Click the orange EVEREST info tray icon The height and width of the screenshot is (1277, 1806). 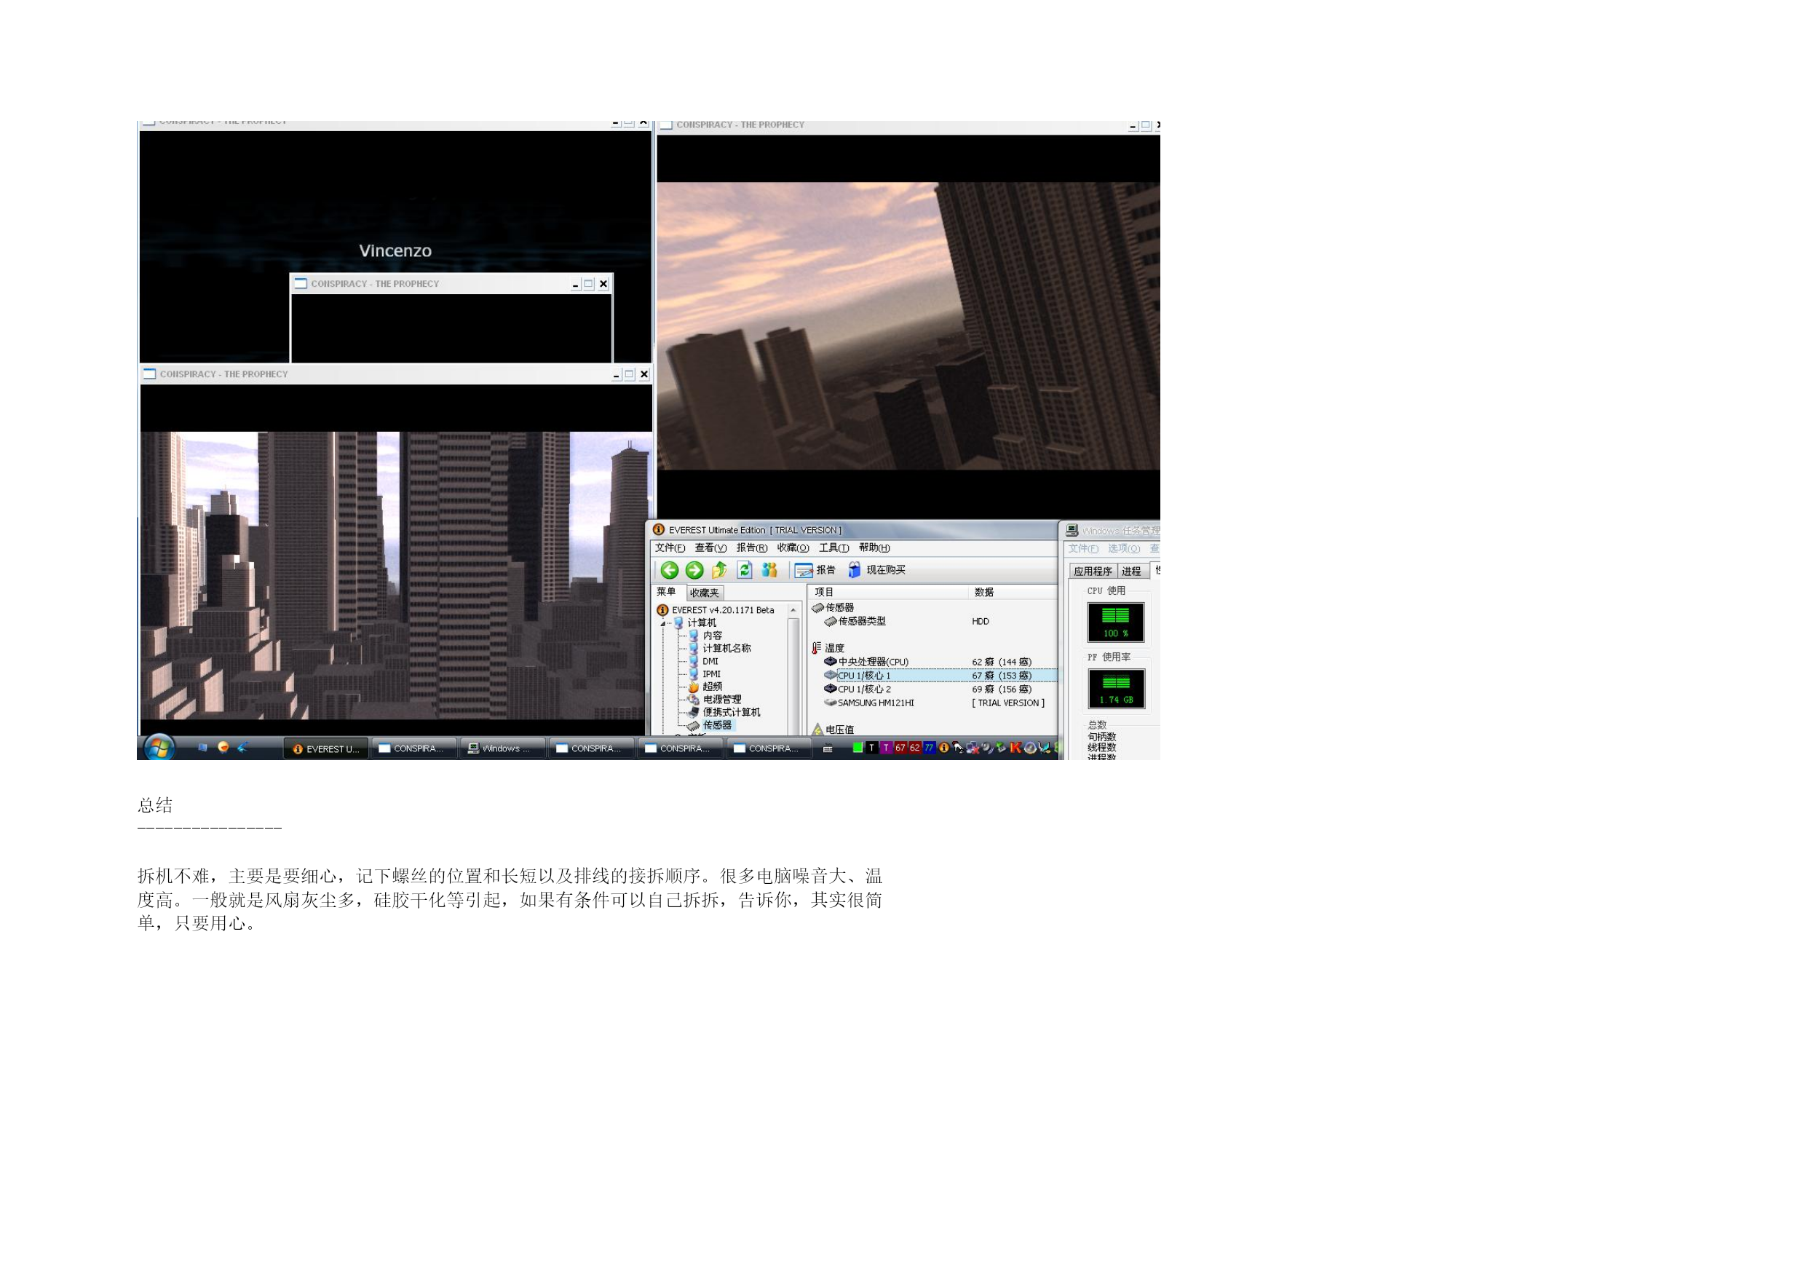(943, 748)
